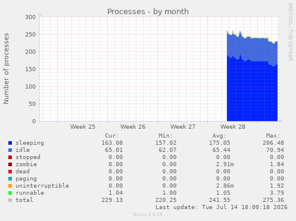Click the 'uninterruptible' legend label
296x221 pixels.
(x=42, y=186)
